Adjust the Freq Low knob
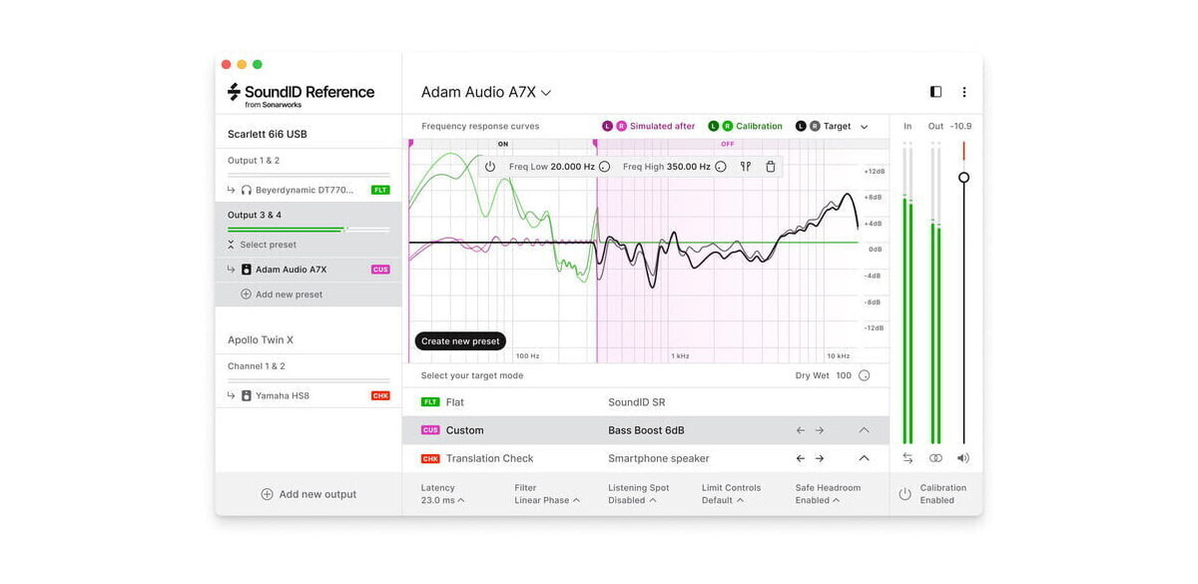The width and height of the screenshot is (1198, 584). point(605,167)
